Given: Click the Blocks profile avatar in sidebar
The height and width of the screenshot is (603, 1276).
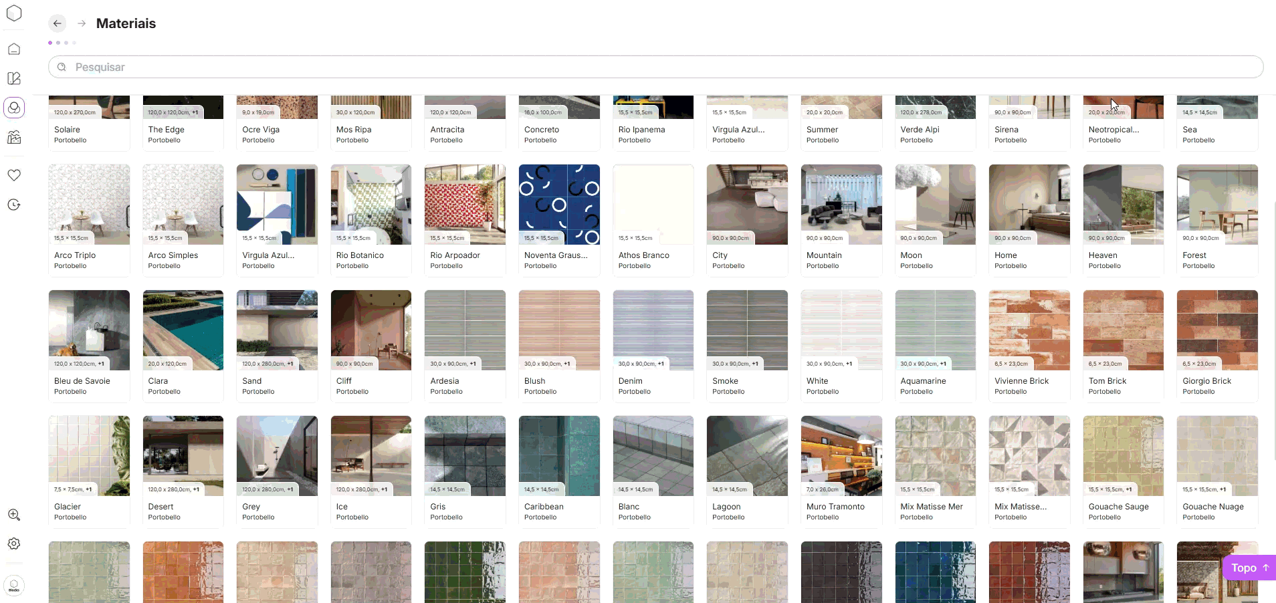Looking at the screenshot, I should pos(14,585).
